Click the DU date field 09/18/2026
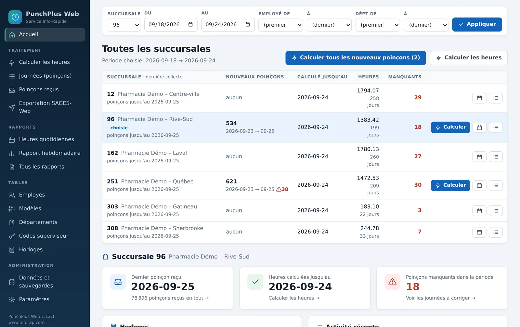The height and width of the screenshot is (327, 520). [x=171, y=25]
